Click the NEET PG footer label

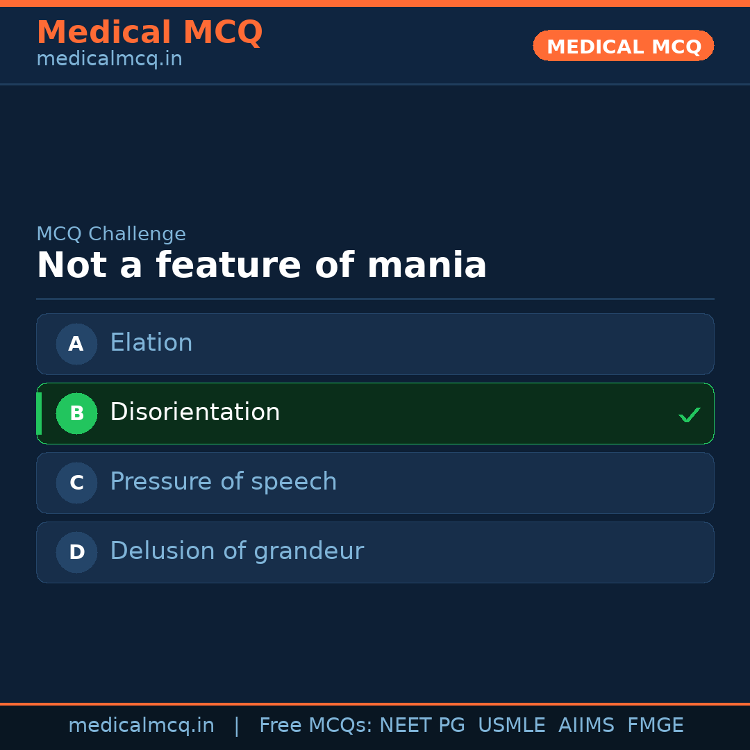click(x=422, y=724)
